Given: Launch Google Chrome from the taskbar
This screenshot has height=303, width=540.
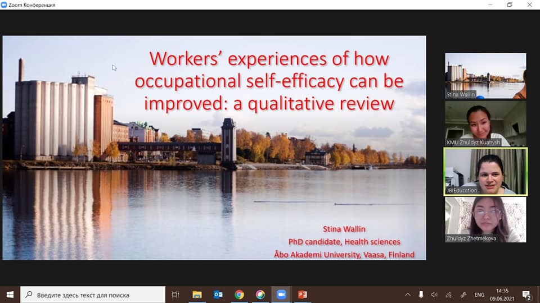Looking at the screenshot, I should (239, 295).
